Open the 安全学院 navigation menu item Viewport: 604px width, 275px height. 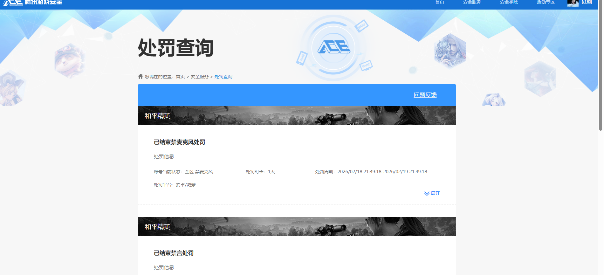point(509,2)
